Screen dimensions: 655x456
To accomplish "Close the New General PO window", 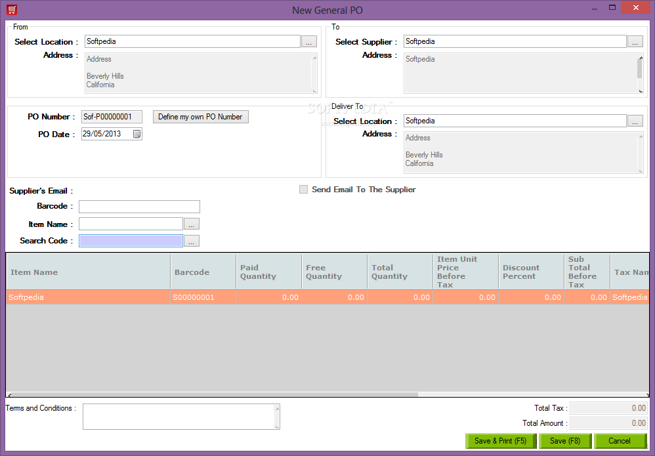I will click(635, 7).
